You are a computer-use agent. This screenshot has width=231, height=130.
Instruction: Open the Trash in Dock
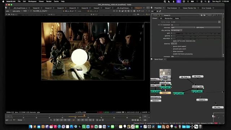[200, 127]
